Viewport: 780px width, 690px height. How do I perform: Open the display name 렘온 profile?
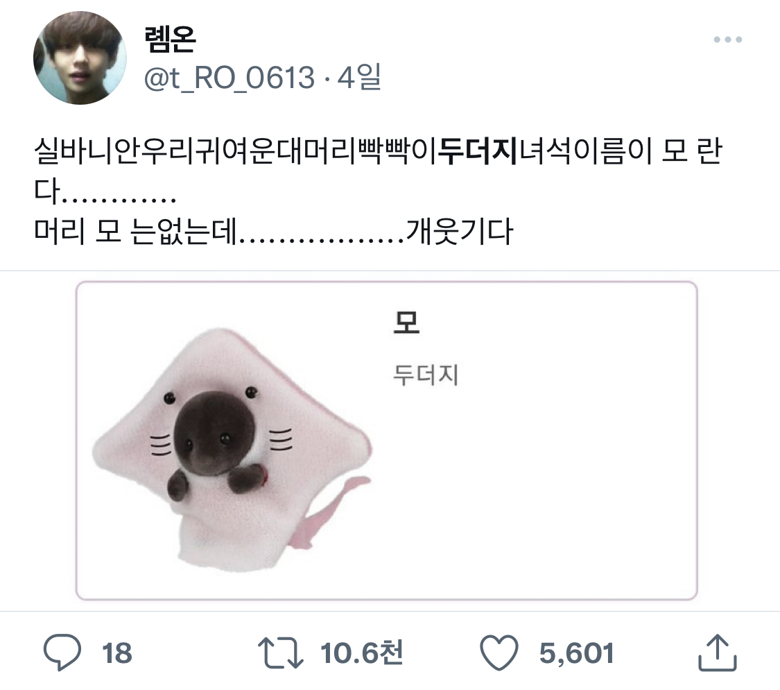[170, 39]
